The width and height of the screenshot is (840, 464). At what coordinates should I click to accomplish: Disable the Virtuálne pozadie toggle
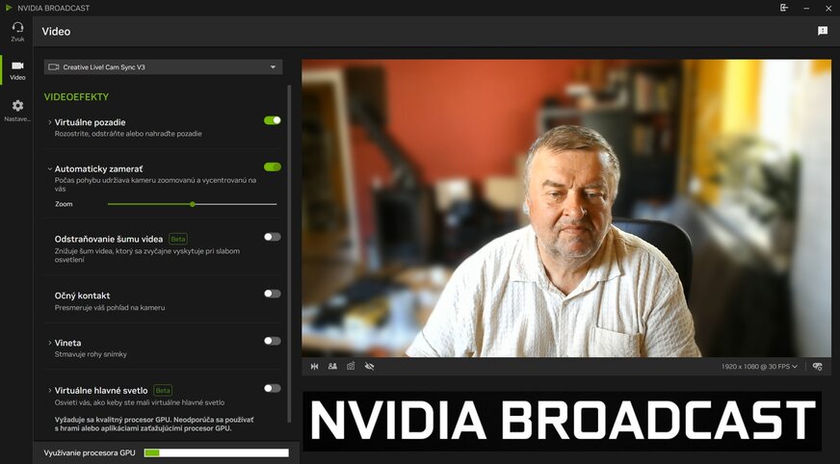[x=273, y=120]
